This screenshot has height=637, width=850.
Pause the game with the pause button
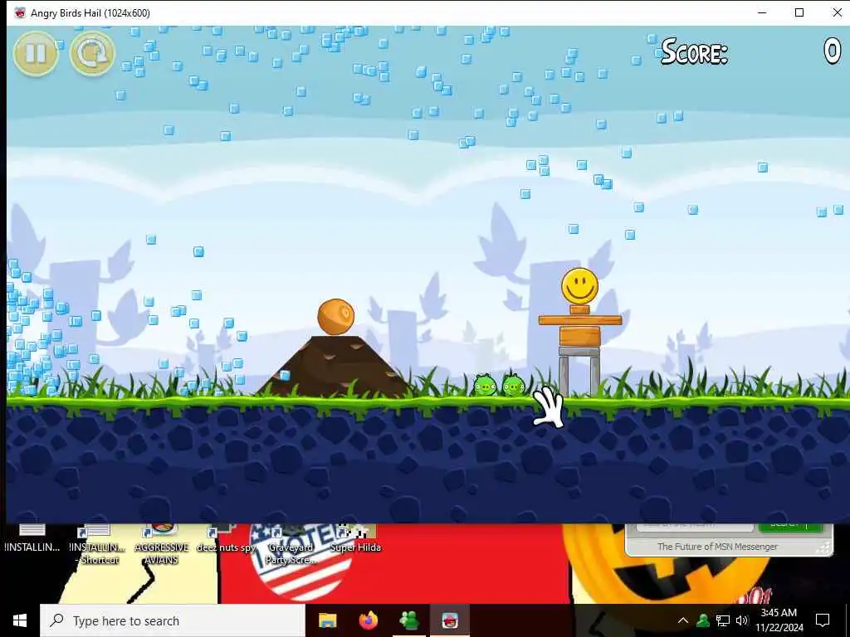pyautogui.click(x=36, y=53)
